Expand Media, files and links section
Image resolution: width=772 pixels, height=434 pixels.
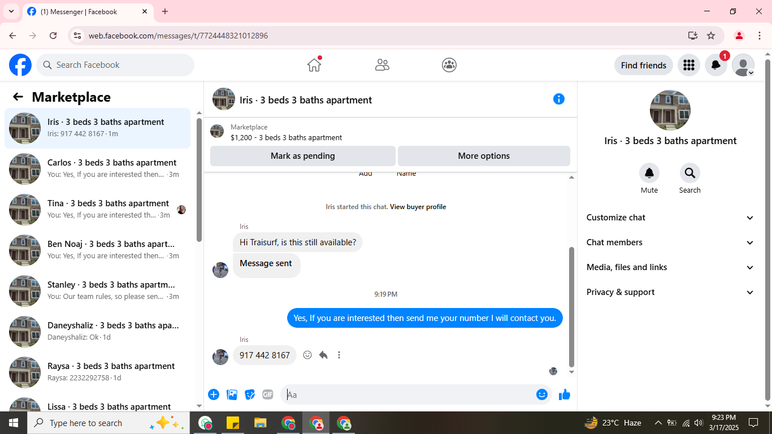point(670,267)
